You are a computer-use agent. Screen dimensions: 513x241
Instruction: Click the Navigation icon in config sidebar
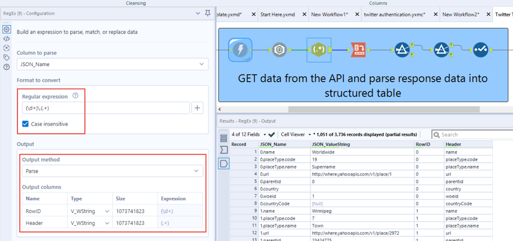tap(7, 48)
